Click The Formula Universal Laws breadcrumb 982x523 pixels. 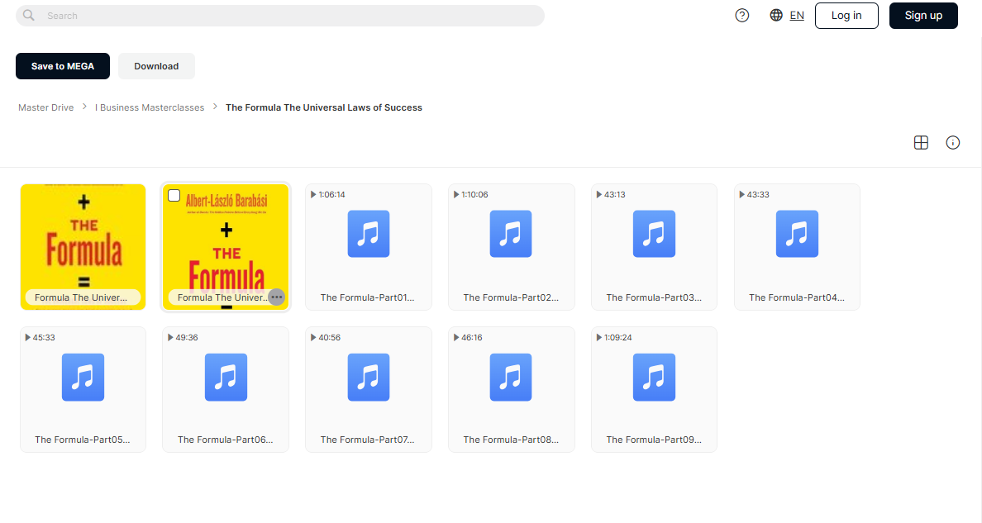pyautogui.click(x=324, y=107)
